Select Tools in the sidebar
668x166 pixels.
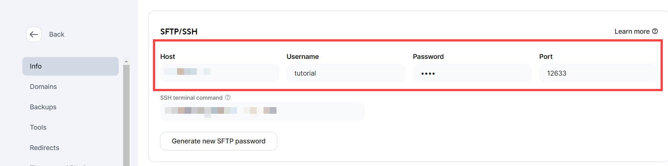click(x=38, y=127)
